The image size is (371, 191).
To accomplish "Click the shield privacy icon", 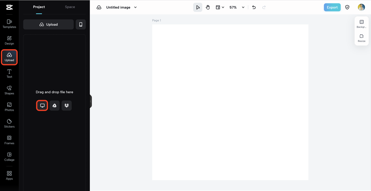I will click(x=347, y=7).
